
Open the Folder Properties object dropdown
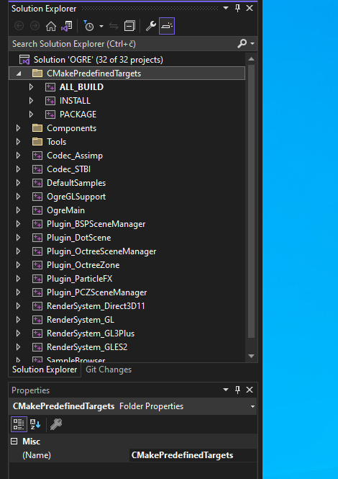[252, 406]
